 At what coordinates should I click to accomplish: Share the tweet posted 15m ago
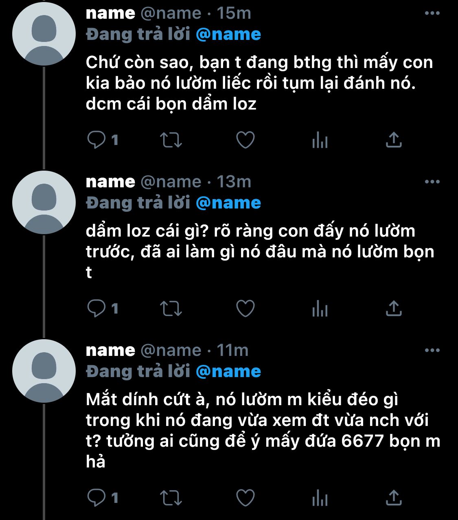pyautogui.click(x=394, y=140)
